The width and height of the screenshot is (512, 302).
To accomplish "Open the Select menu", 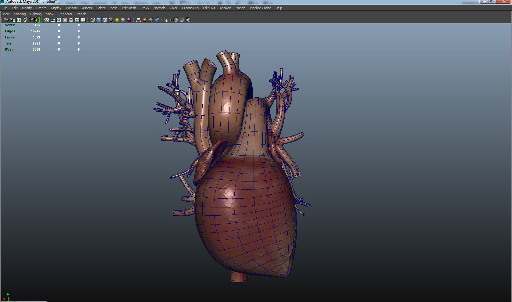I will click(101, 8).
